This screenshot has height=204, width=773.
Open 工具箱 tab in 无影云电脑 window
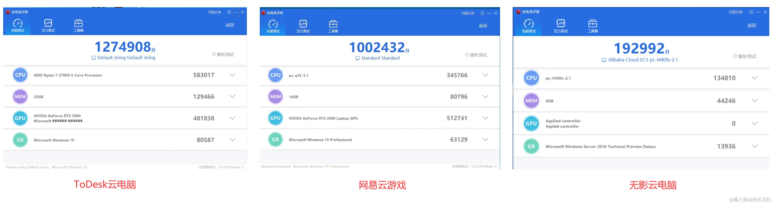click(x=593, y=26)
